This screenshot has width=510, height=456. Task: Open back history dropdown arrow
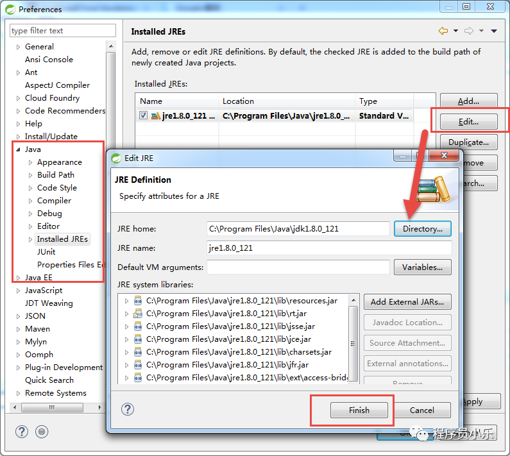click(x=455, y=31)
